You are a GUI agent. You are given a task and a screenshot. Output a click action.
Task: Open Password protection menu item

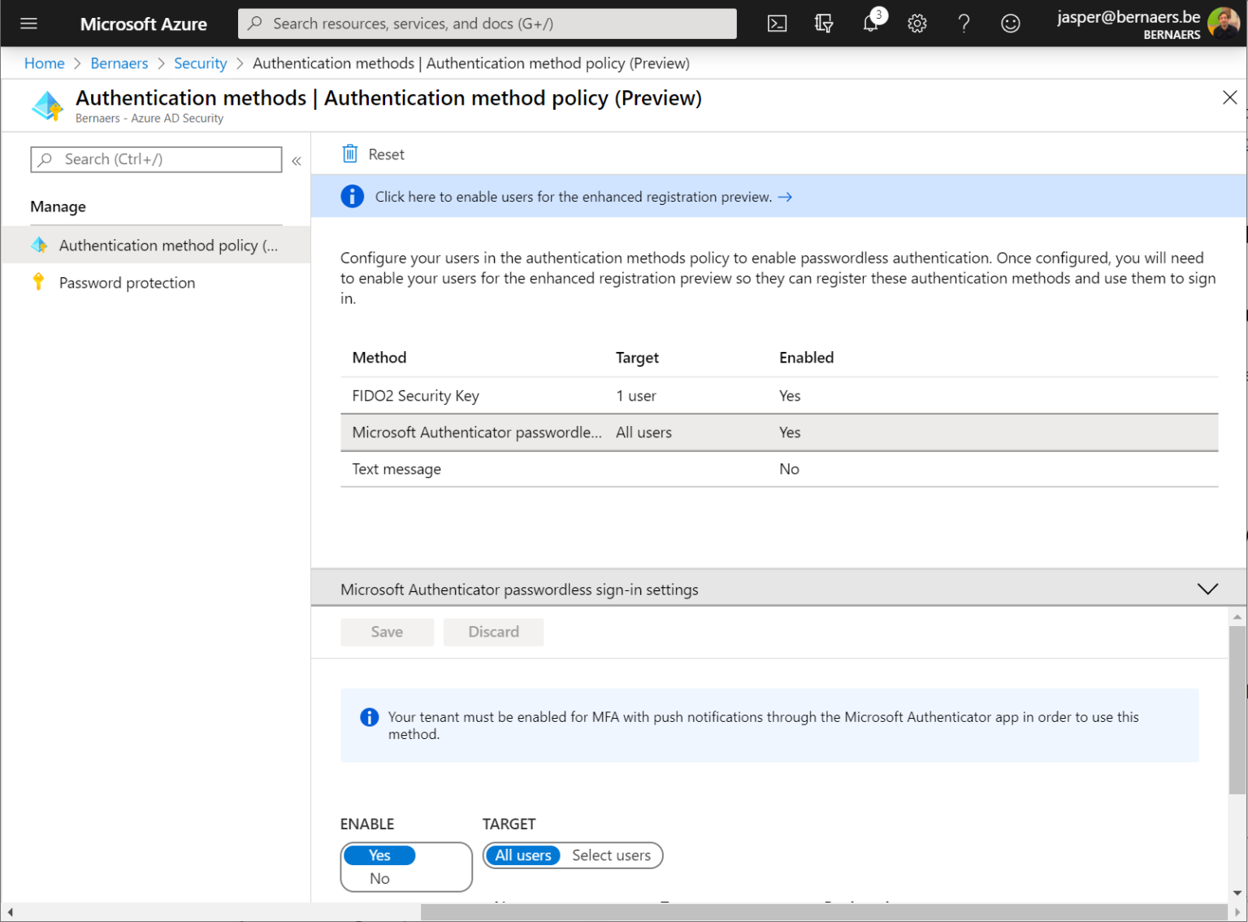point(127,283)
